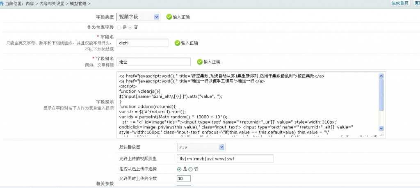Select 否 for 作为主表字段

pyautogui.click(x=130, y=28)
